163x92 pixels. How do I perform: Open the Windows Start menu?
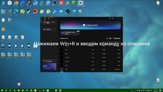click(x=2, y=90)
